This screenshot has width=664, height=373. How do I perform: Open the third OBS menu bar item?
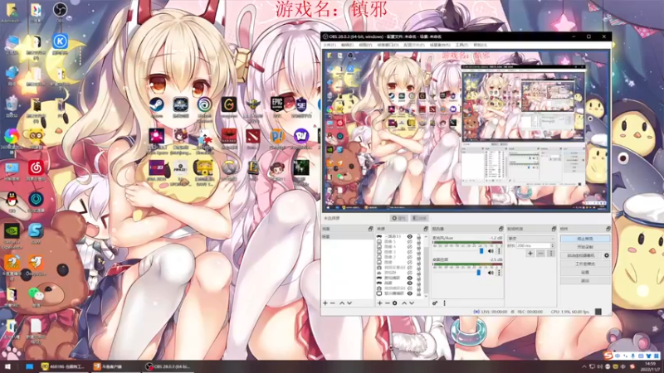365,45
